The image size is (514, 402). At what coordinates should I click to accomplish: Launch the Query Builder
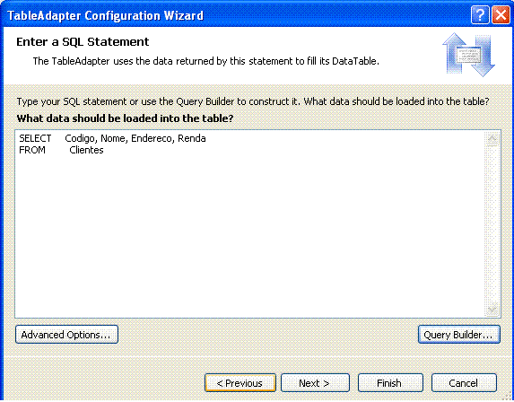(x=459, y=335)
